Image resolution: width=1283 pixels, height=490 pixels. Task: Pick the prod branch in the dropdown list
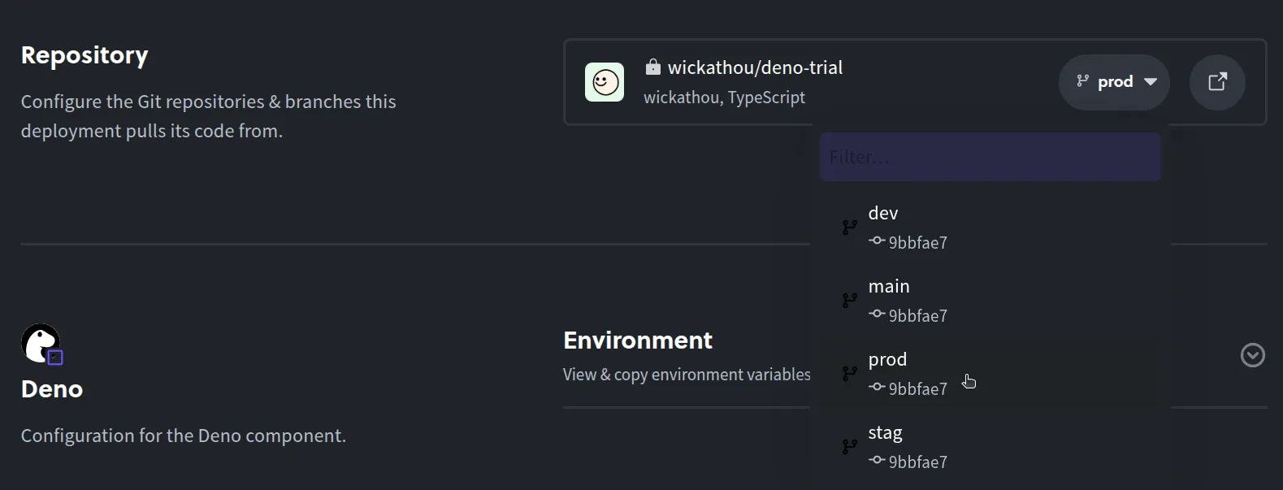[887, 360]
